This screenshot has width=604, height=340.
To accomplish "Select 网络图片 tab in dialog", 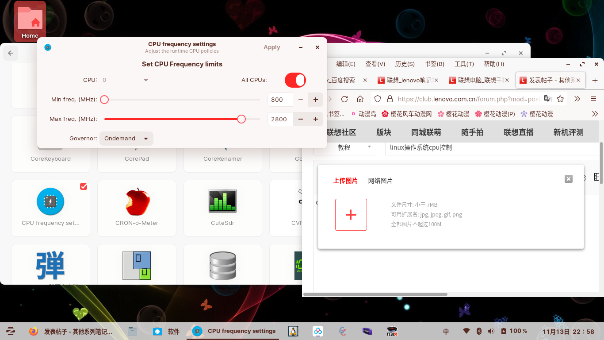I will (380, 181).
